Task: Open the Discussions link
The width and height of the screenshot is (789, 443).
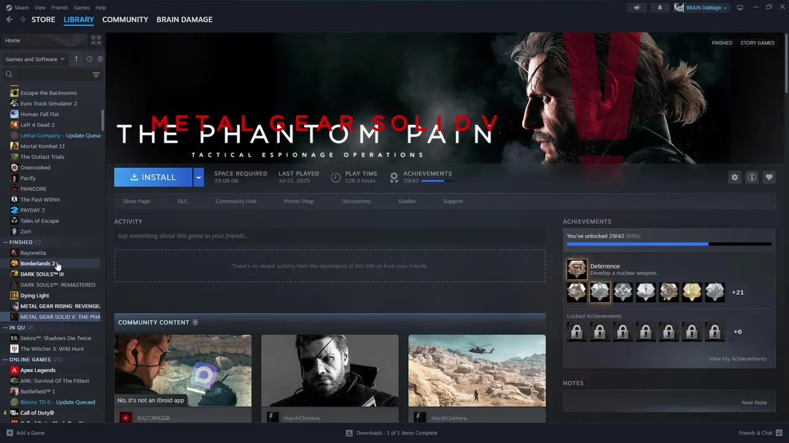Action: coord(356,201)
